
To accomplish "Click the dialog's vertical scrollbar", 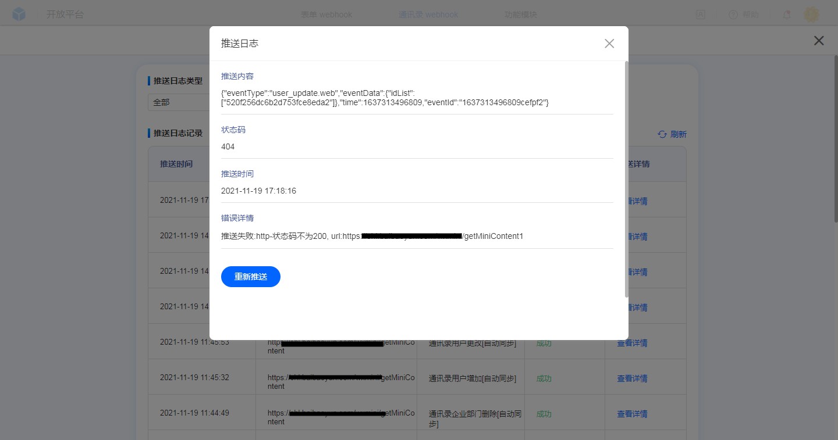I will pos(626,174).
